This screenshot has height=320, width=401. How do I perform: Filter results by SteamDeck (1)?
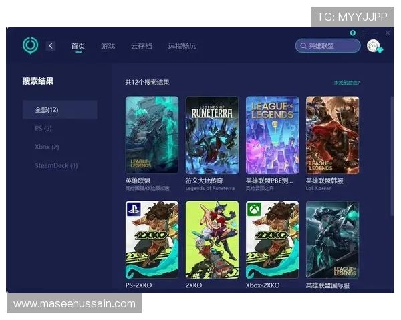click(56, 165)
